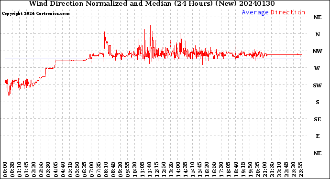Image resolution: width=330 pixels, height=179 pixels.
Task: Select the 'N' axis label
Action: (318, 34)
